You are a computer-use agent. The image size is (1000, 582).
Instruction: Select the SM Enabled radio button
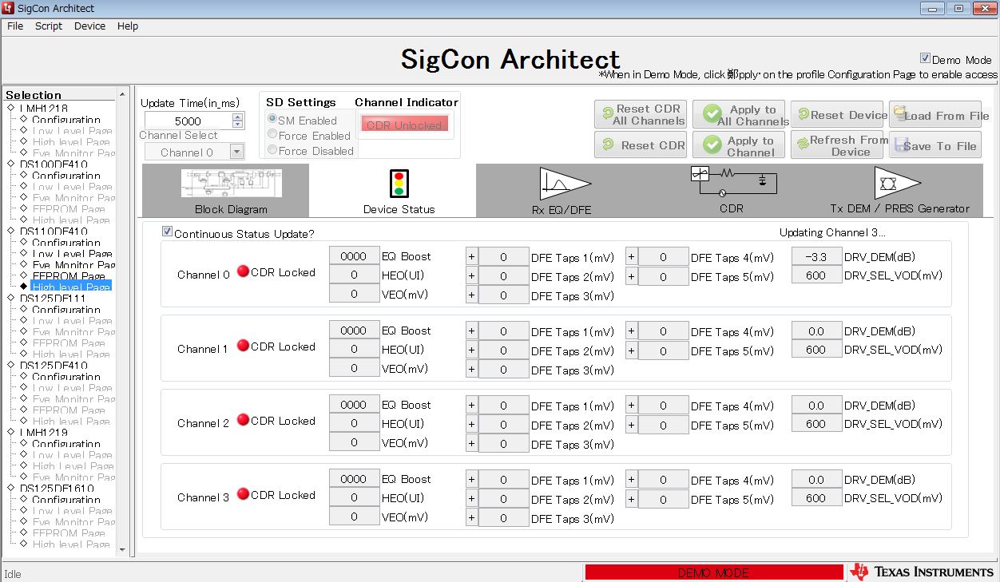272,119
